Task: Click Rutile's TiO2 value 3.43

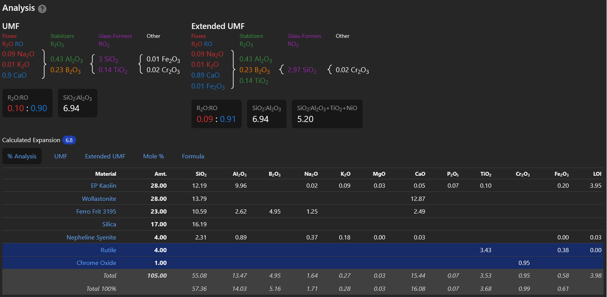Action: pyautogui.click(x=486, y=250)
